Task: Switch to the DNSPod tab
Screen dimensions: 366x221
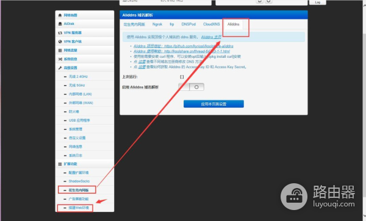Action: pyautogui.click(x=188, y=24)
